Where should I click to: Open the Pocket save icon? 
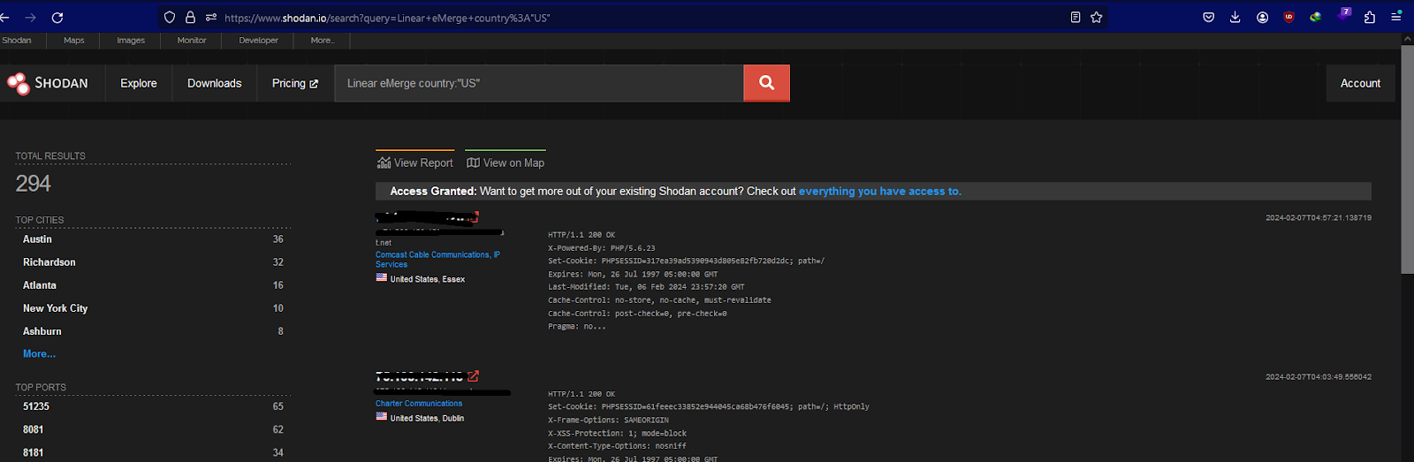1209,18
